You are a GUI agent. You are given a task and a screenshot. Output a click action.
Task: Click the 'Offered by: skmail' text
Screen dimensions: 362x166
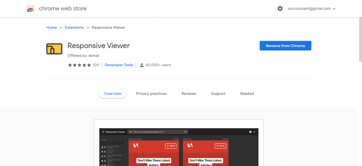pos(84,56)
